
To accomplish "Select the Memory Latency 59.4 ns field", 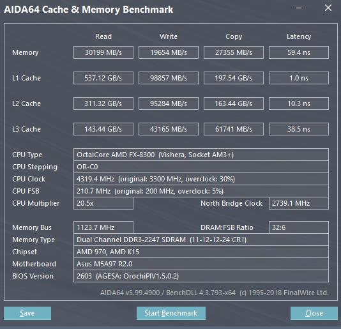I will click(299, 52).
